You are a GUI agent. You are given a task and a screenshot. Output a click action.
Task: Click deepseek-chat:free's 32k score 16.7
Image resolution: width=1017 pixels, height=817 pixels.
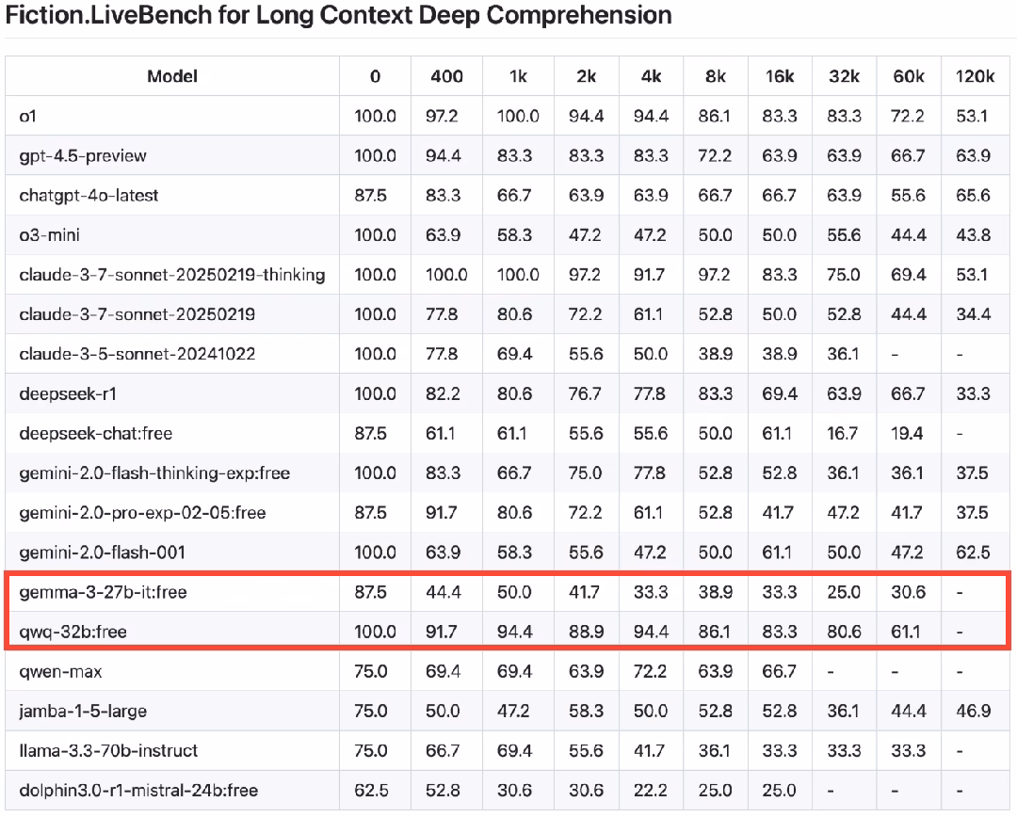(843, 434)
